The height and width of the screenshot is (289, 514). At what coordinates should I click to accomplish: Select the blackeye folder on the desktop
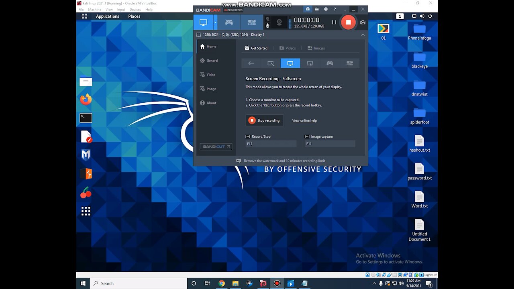[419, 60]
